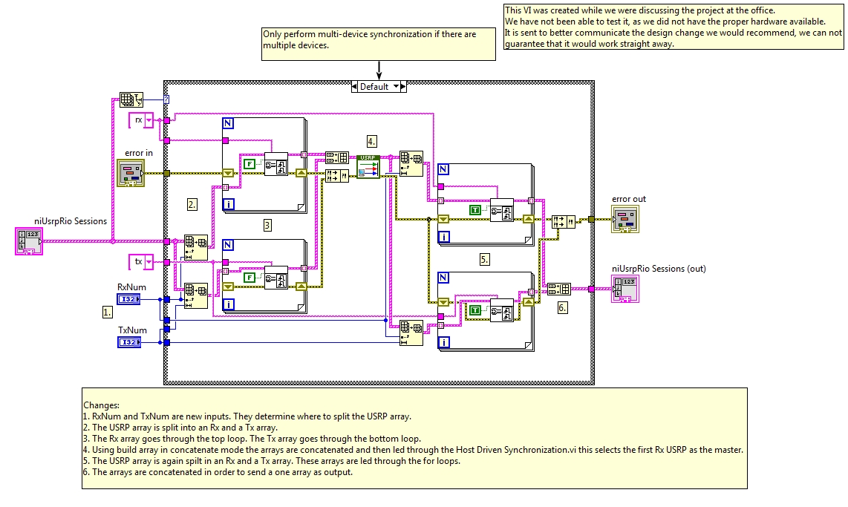
Task: Go to next case using right arrow
Action: click(403, 87)
